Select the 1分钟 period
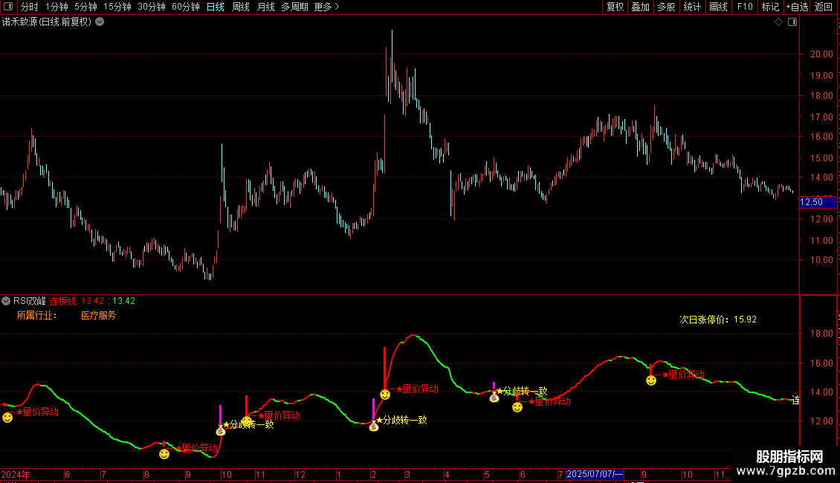The width and height of the screenshot is (840, 483). pos(56,7)
